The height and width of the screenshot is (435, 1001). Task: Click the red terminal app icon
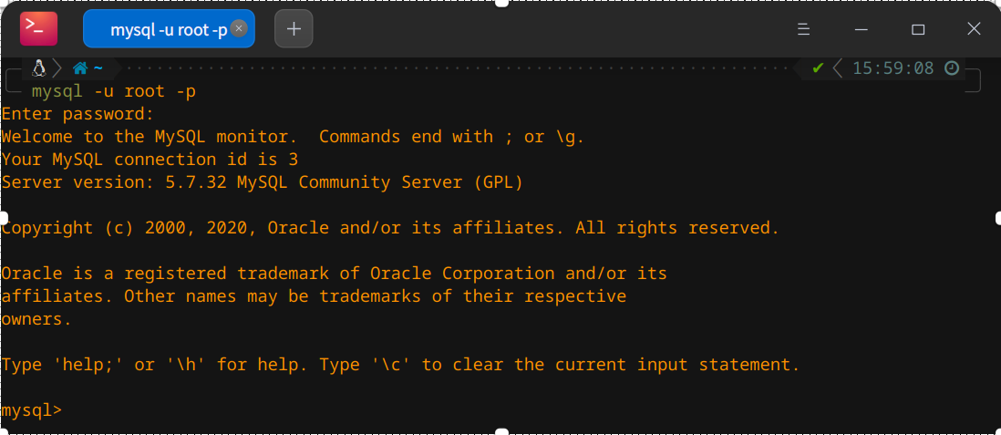click(x=38, y=29)
